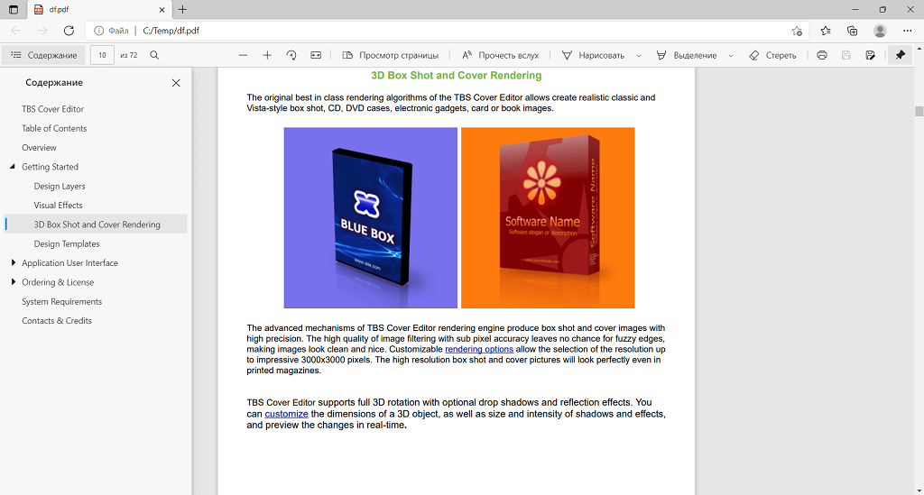924x495 pixels.
Task: Activate the Выделение highlight tool
Action: coord(687,55)
